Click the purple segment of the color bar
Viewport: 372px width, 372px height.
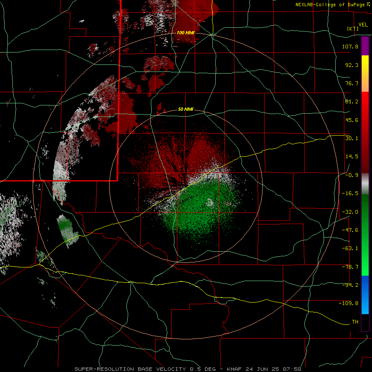click(x=365, y=46)
